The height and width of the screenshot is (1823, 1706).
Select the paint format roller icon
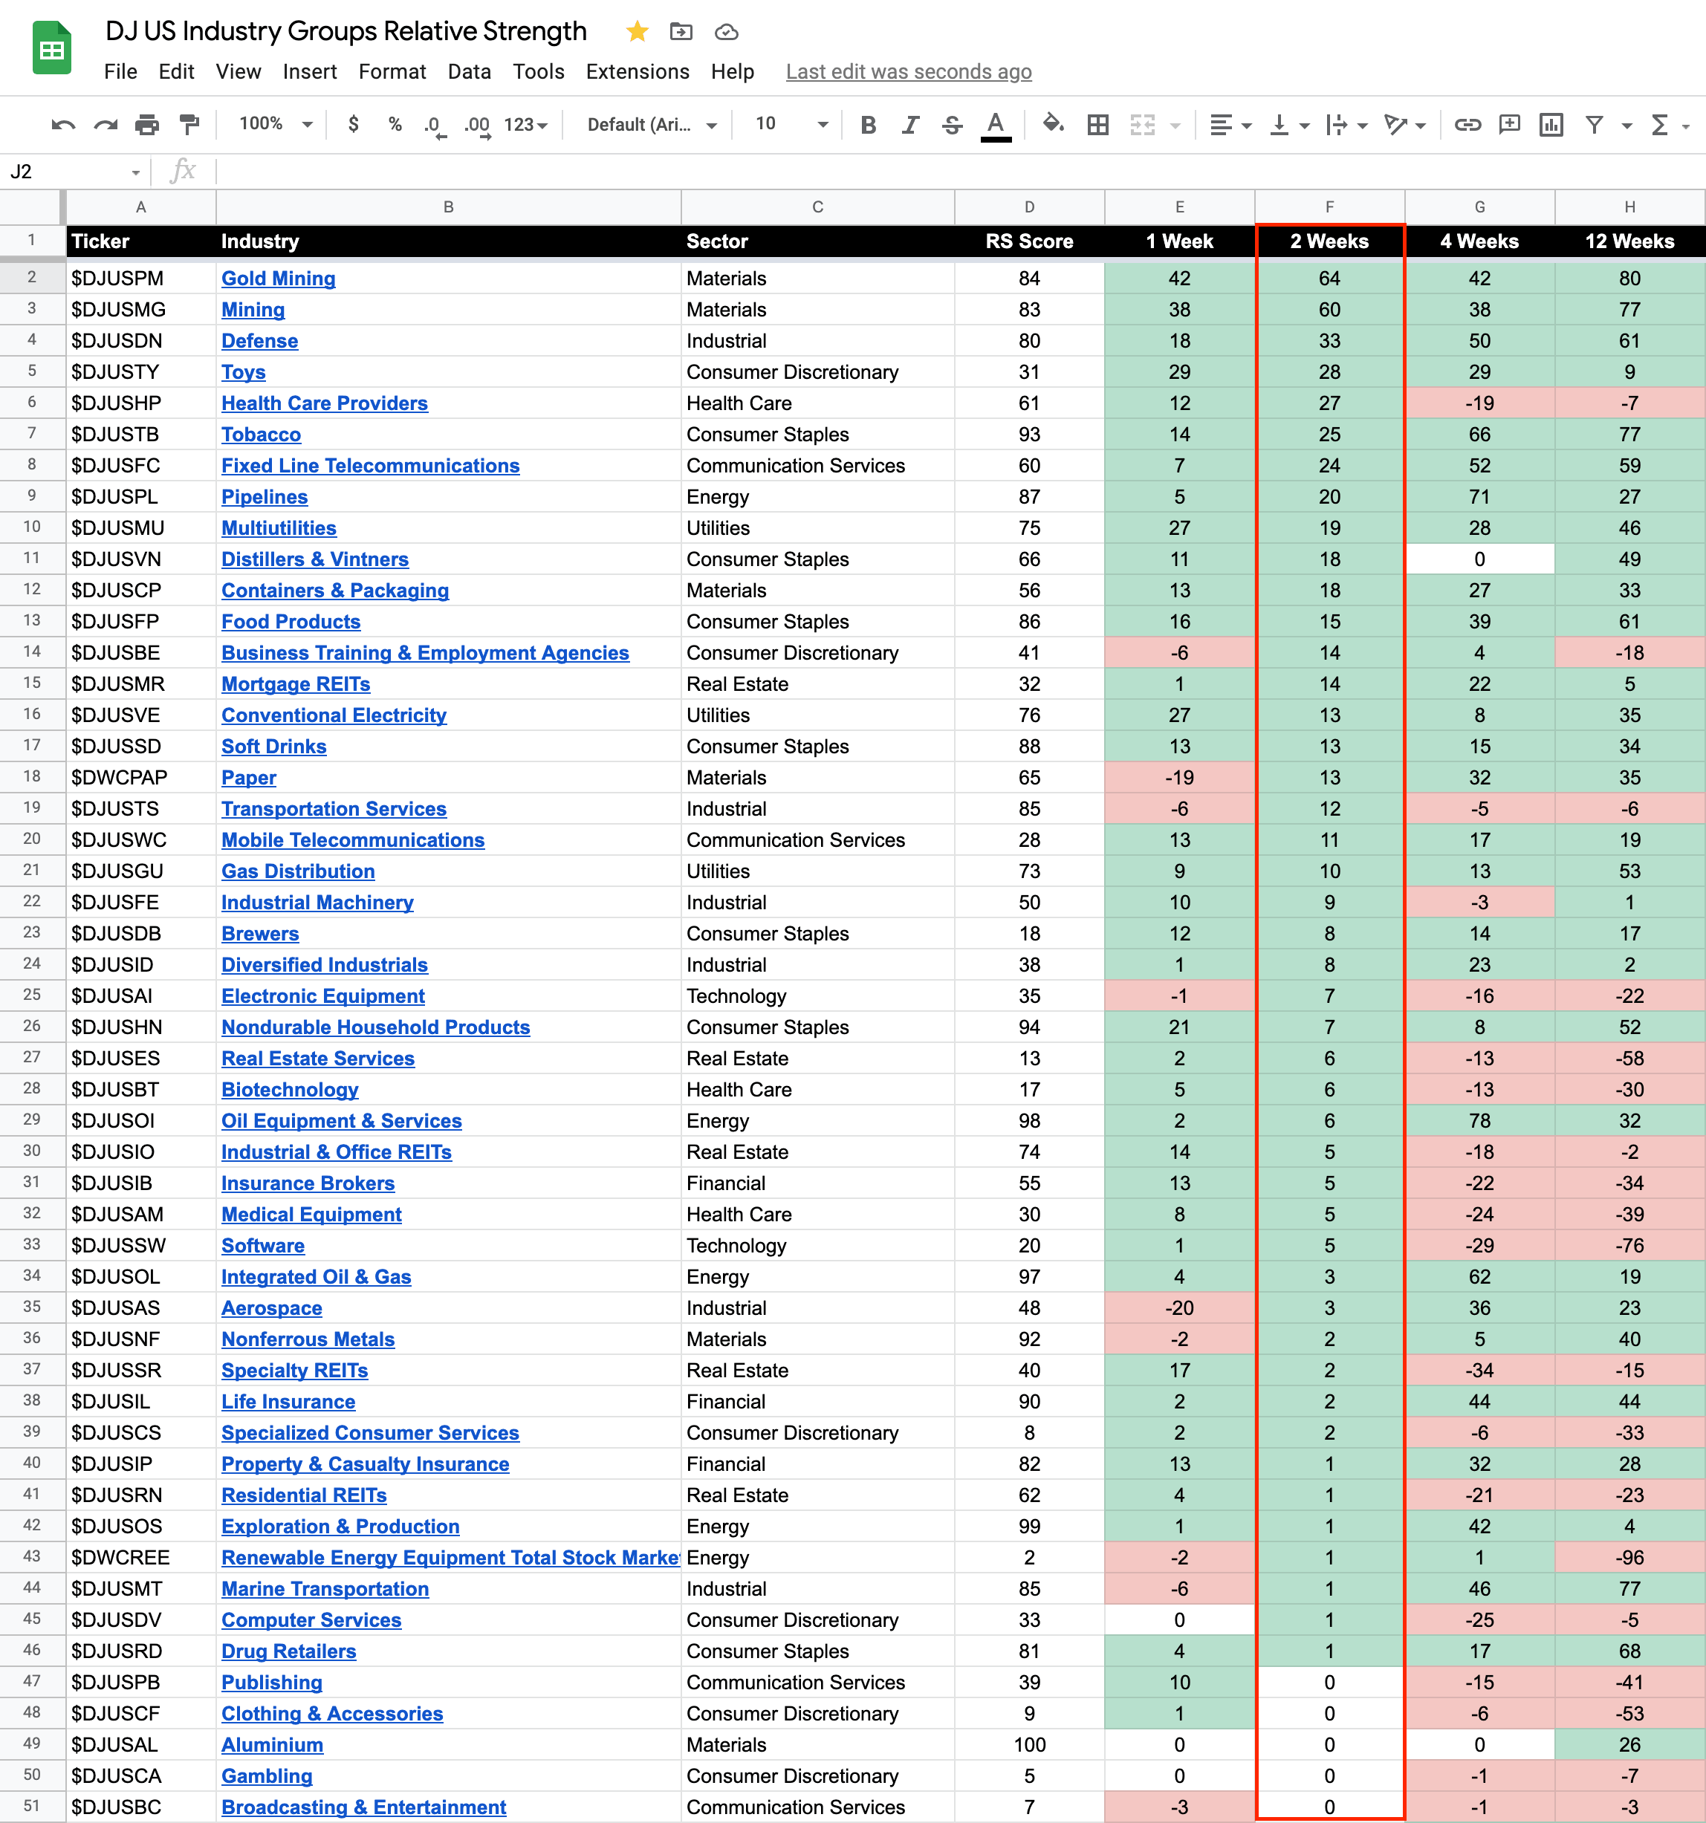click(x=189, y=125)
